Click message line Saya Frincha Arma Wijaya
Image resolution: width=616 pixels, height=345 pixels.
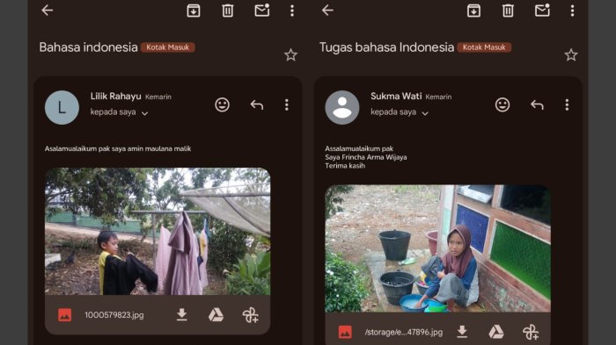point(366,157)
